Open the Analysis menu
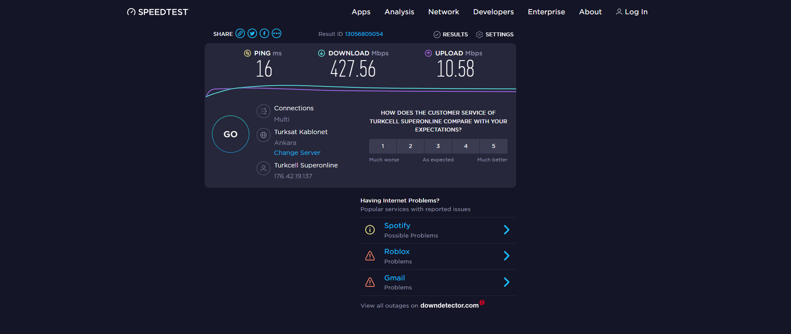 (x=399, y=12)
